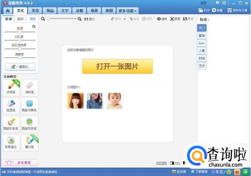Select the 艺术 art effects category
This screenshot has height=176, width=251.
tap(202, 66)
